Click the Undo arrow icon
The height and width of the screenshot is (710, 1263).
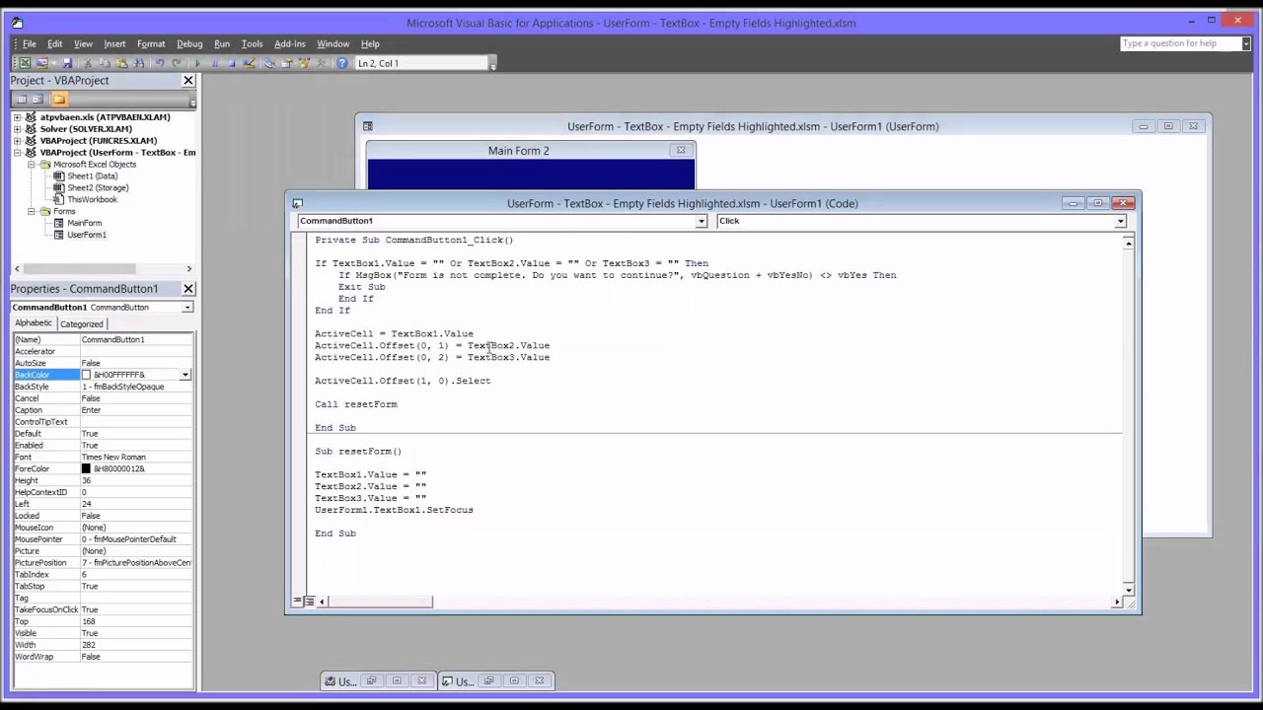(x=159, y=63)
